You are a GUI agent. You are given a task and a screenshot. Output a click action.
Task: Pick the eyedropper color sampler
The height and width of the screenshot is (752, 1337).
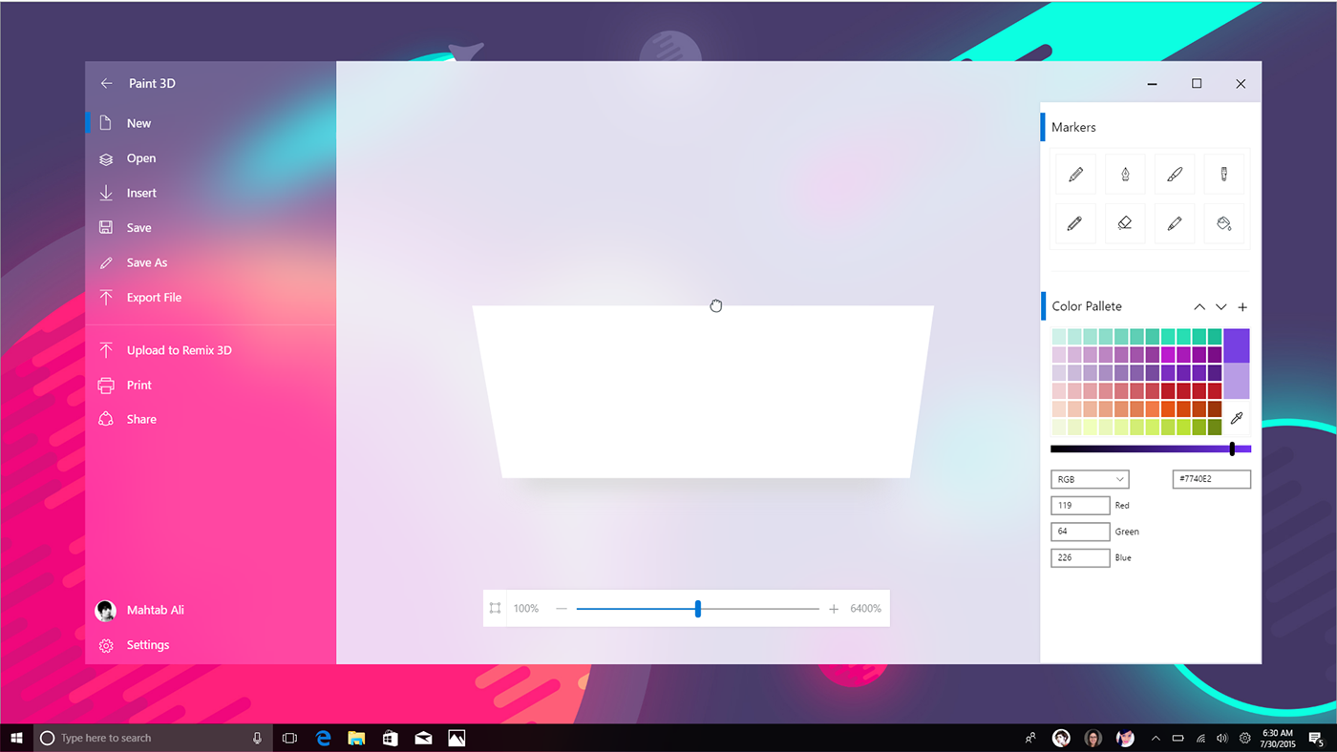[x=1237, y=418]
